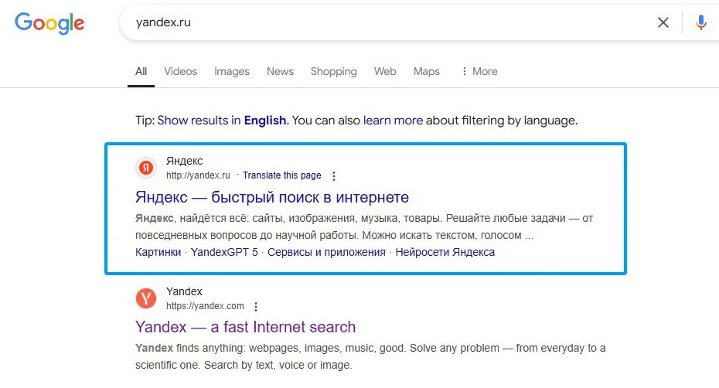Open the Shopping tab

tap(333, 72)
